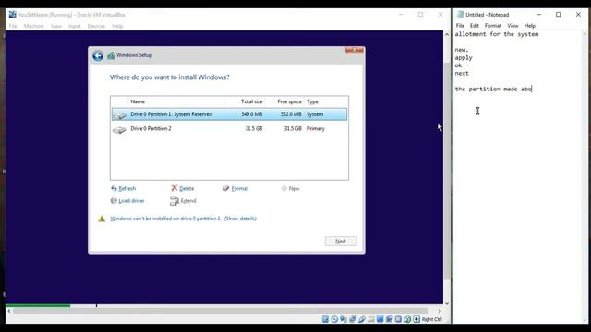Click the VirtualBox horizontal scrollbar right arrow

pyautogui.click(x=440, y=311)
